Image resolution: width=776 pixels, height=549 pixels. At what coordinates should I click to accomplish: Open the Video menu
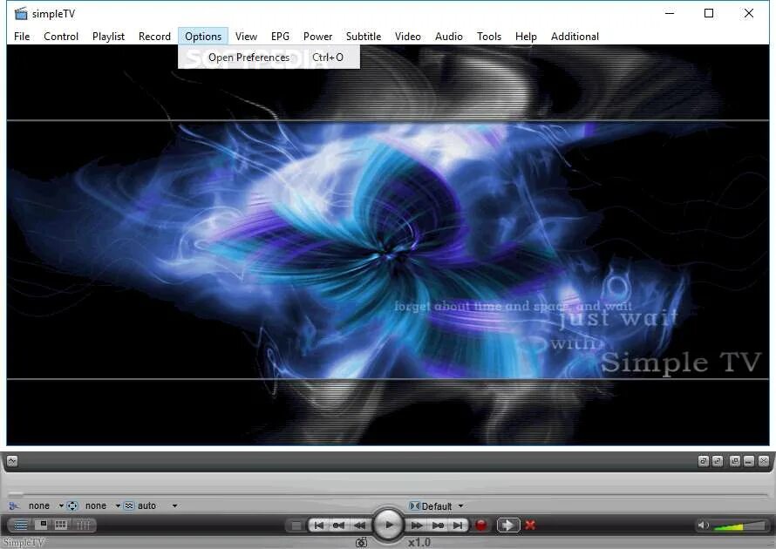tap(408, 36)
